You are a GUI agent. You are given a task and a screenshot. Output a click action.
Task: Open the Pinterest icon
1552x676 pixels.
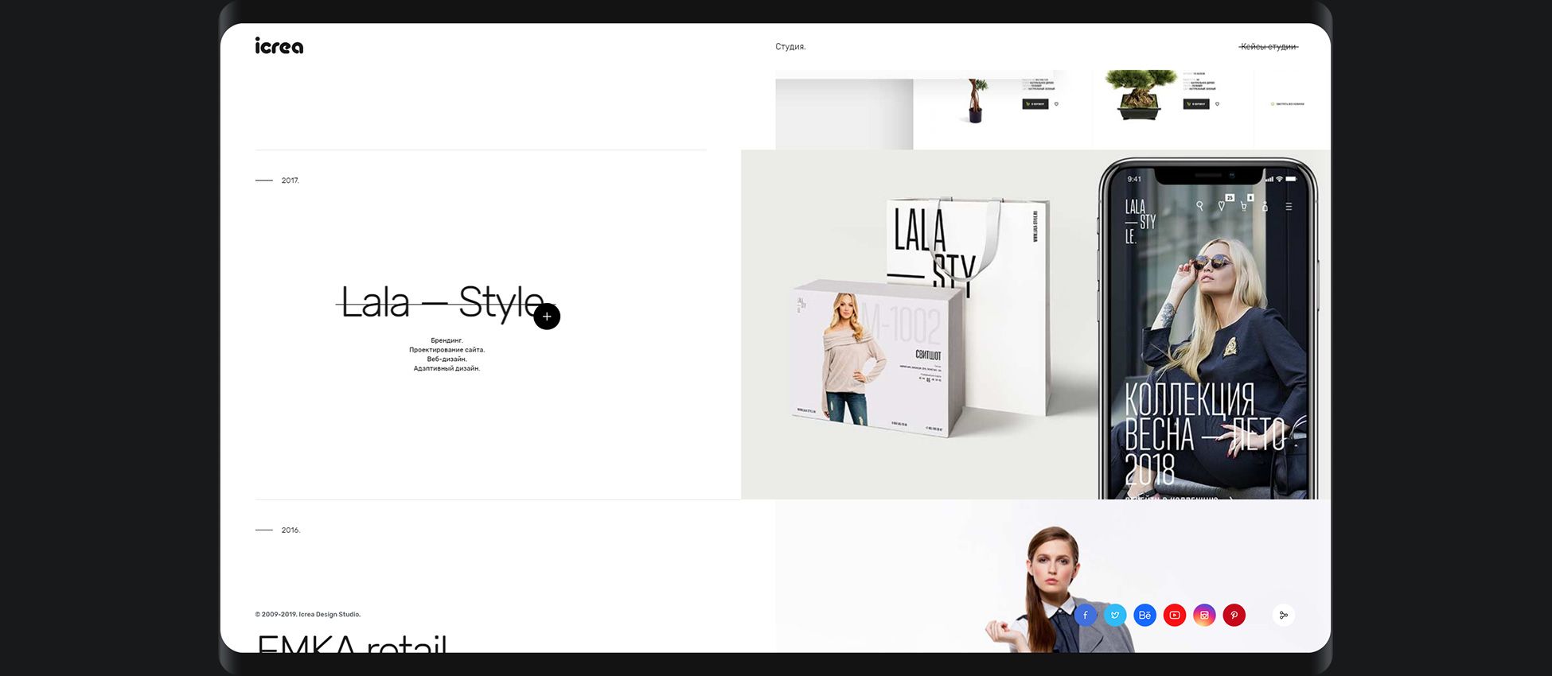tap(1234, 616)
